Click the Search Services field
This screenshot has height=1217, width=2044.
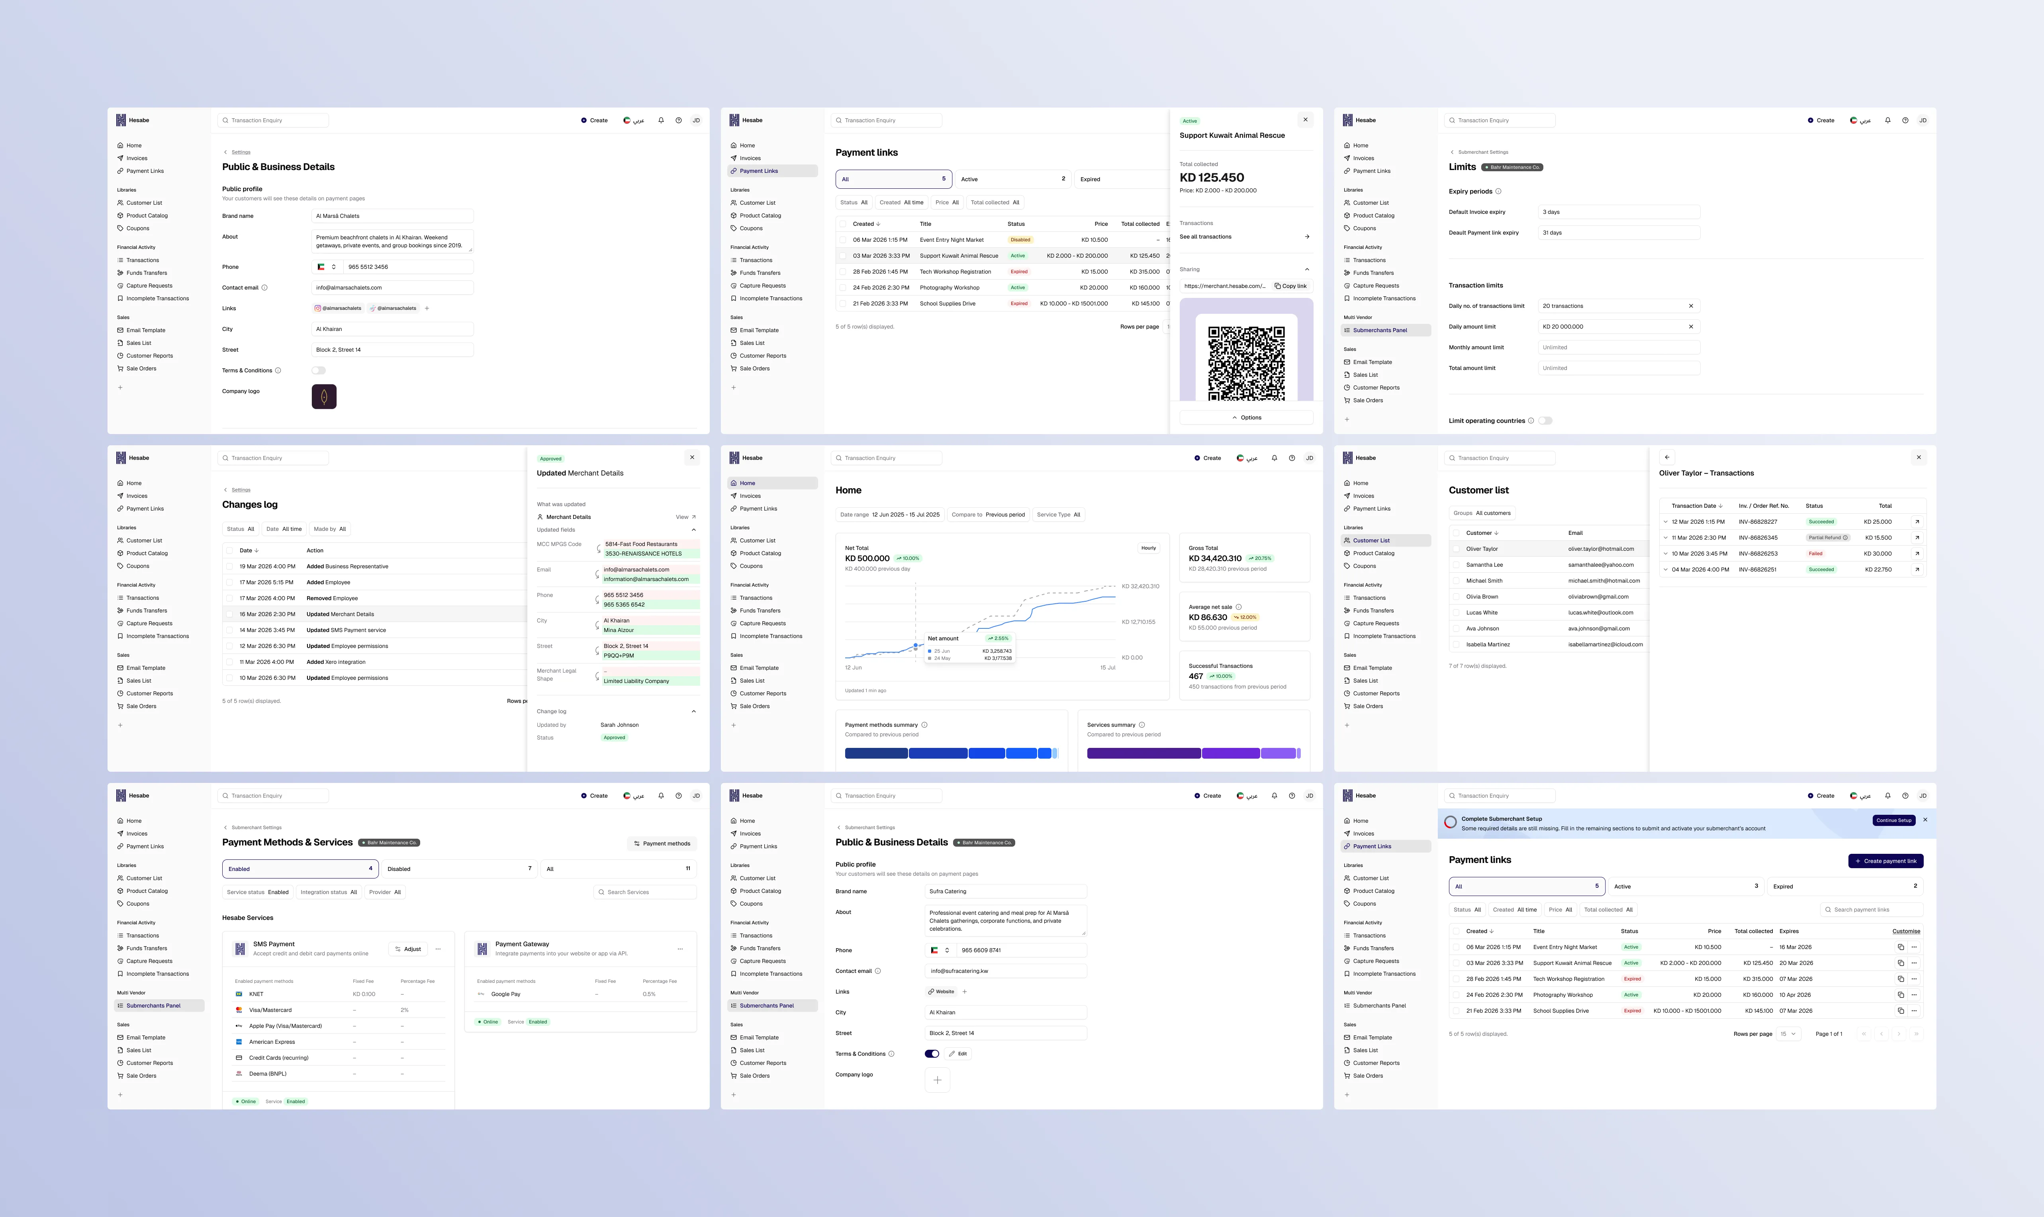click(645, 892)
